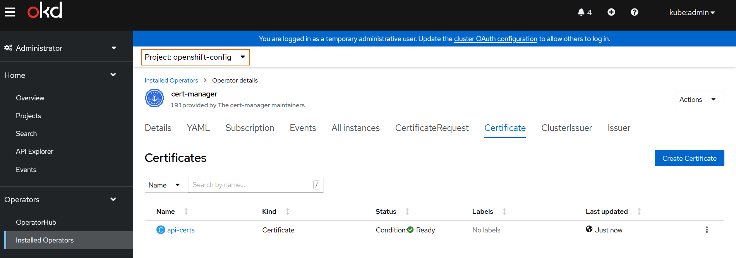Image resolution: width=736 pixels, height=258 pixels.
Task: Go back to Installed Operators breadcrumb
Action: [x=171, y=81]
